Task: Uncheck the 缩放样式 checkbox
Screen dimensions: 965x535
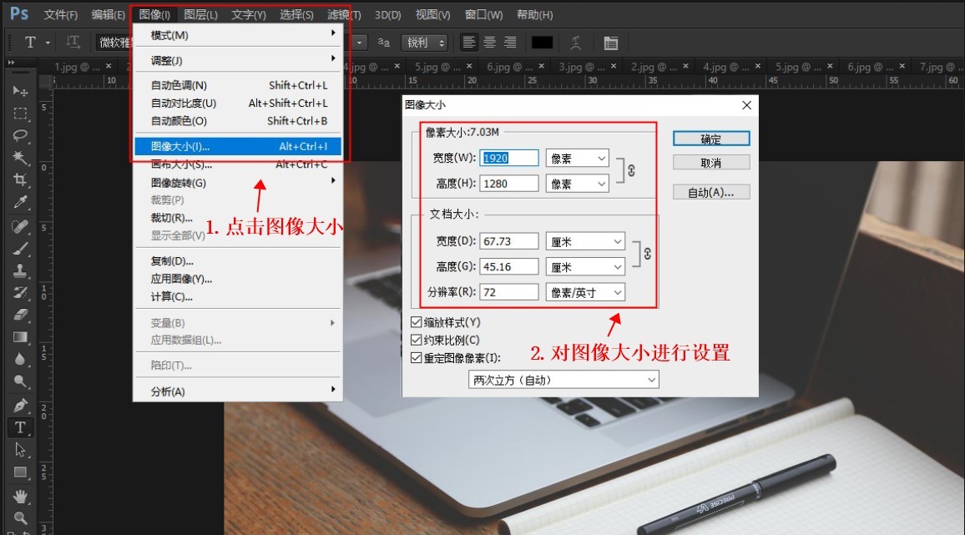Action: pos(414,321)
